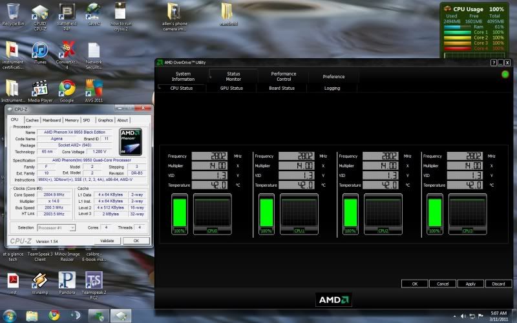Open the Battlefield P4F shortcut
517x323 pixels.
67,17
